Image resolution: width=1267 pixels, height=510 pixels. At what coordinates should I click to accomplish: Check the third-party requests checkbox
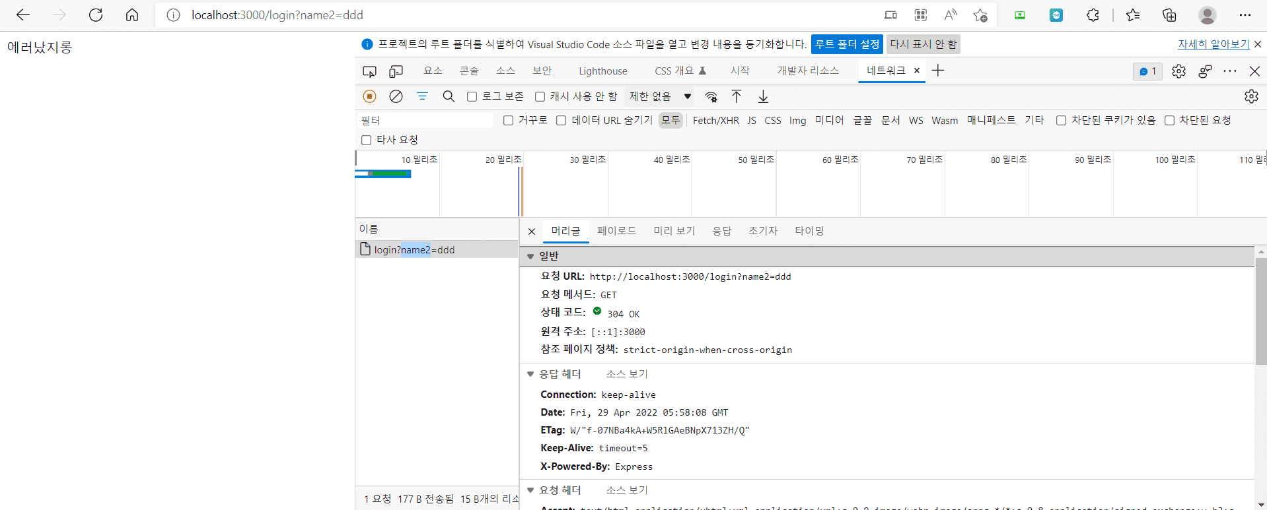366,140
